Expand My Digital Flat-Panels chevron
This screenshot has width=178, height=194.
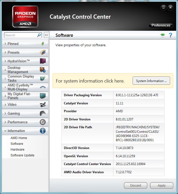tap(5, 96)
